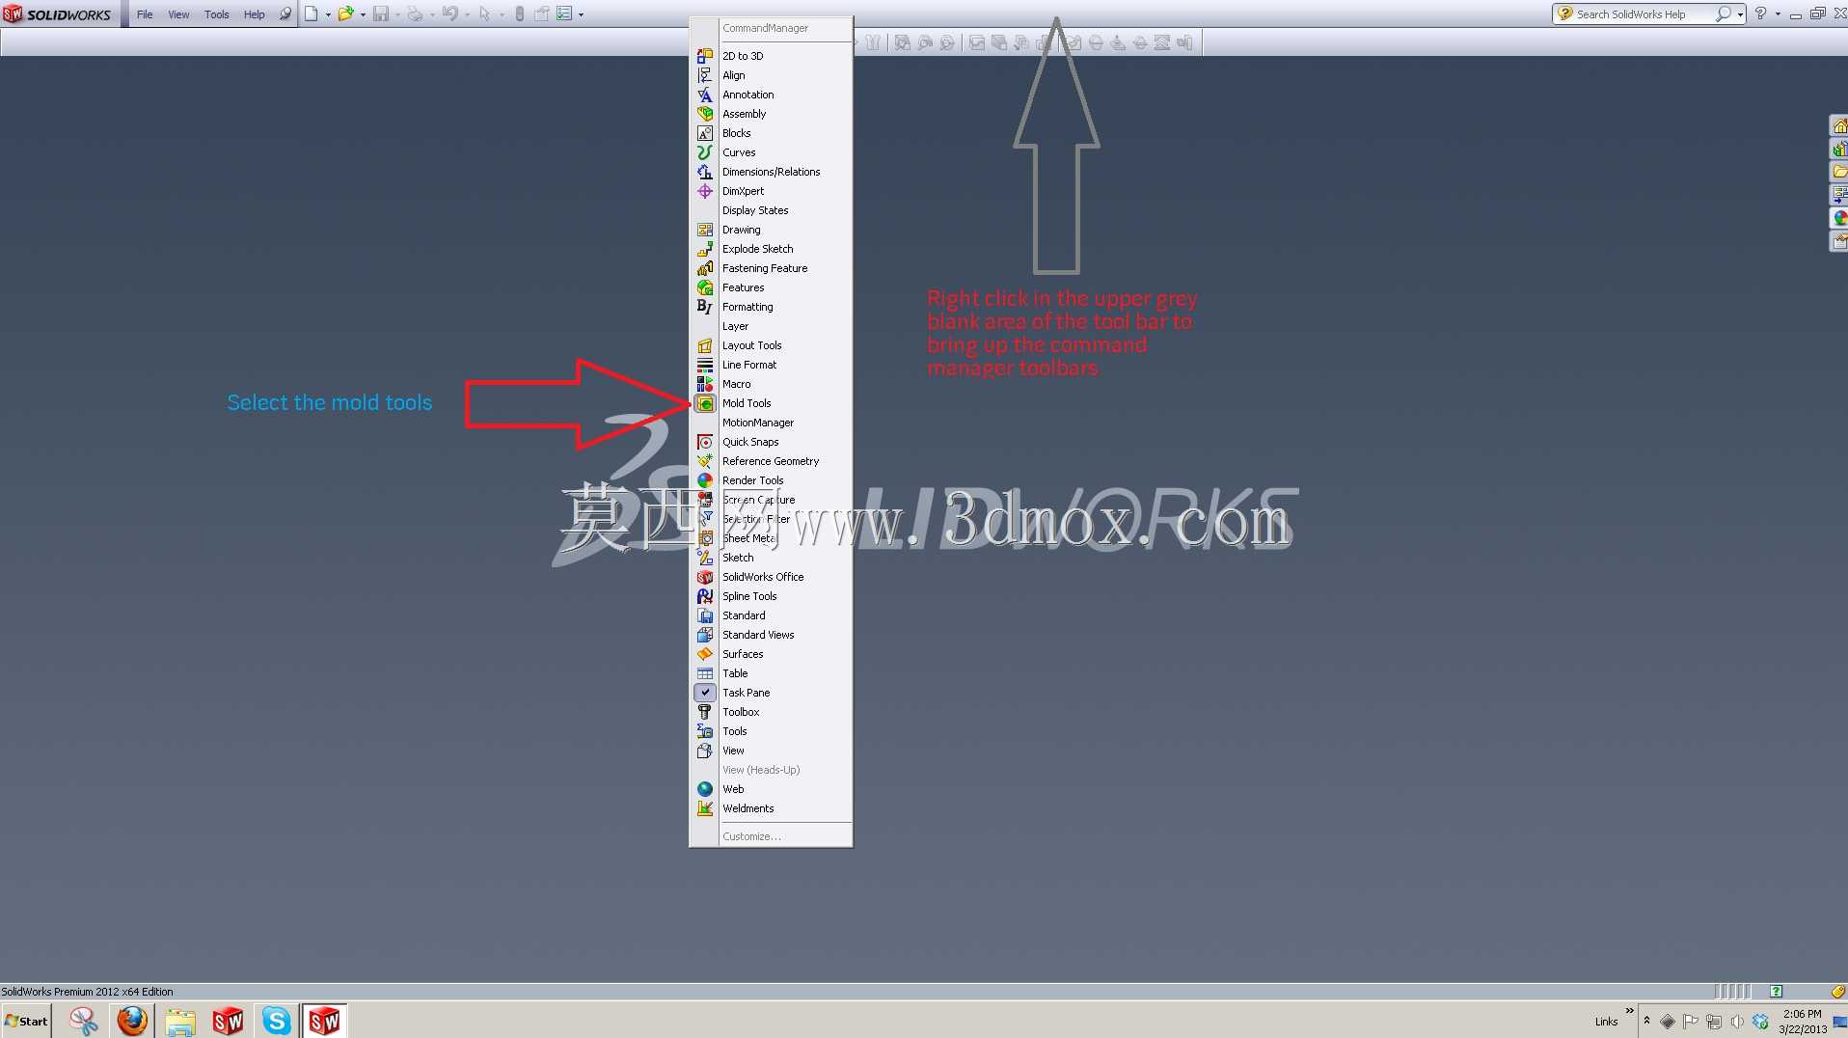Click the Explode Sketch icon
Screen dimensions: 1848x1038
click(705, 249)
